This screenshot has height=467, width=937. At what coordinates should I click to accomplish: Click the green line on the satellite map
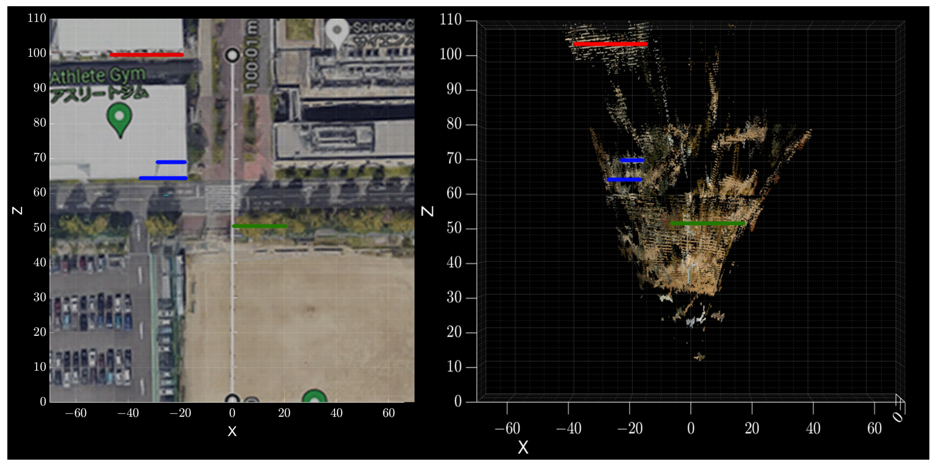point(259,226)
